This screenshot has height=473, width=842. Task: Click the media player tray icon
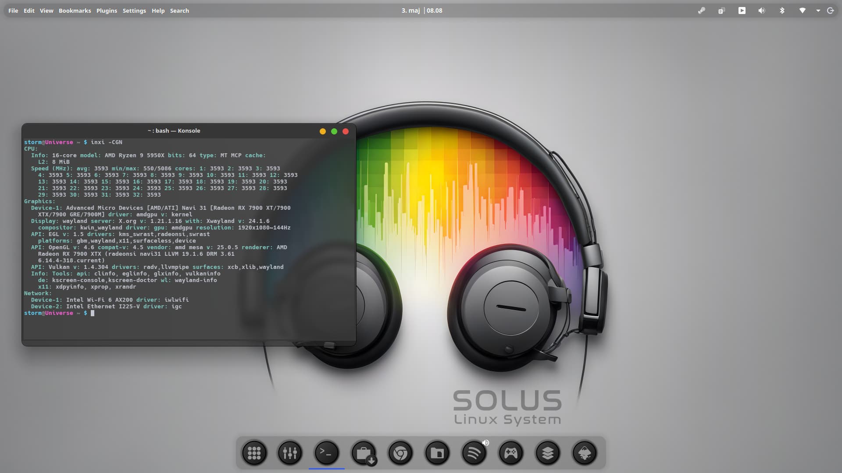point(742,11)
